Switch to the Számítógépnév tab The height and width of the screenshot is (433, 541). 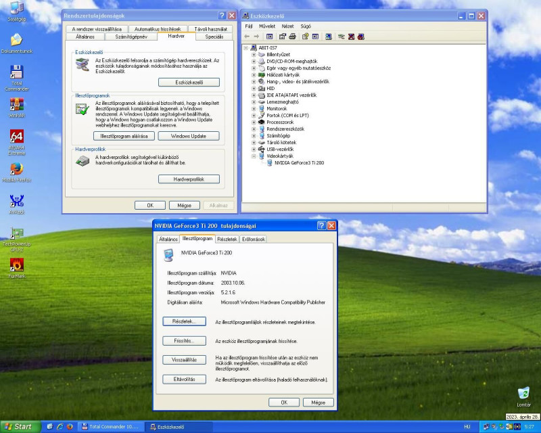pyautogui.click(x=131, y=37)
